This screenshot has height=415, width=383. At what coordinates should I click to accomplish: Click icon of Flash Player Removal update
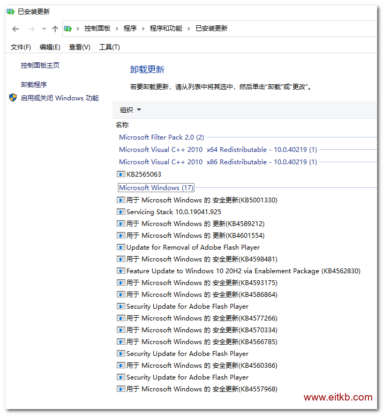[121, 247]
